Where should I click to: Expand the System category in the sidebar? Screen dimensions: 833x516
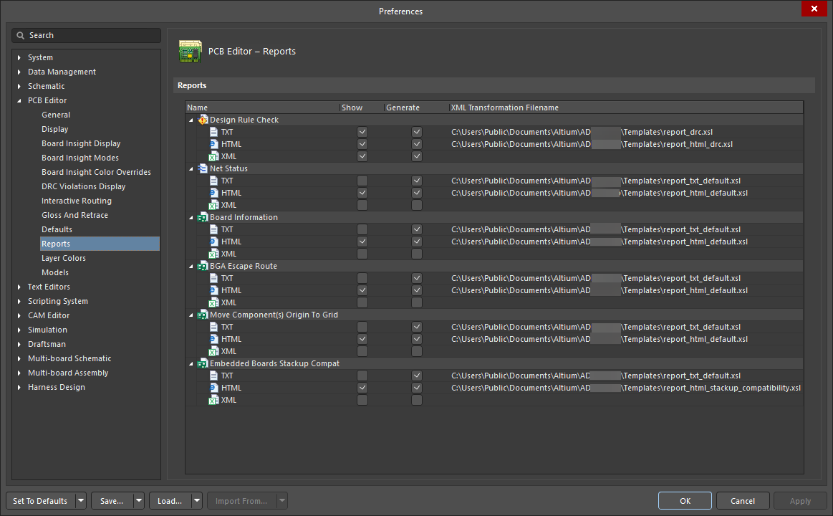[18, 57]
